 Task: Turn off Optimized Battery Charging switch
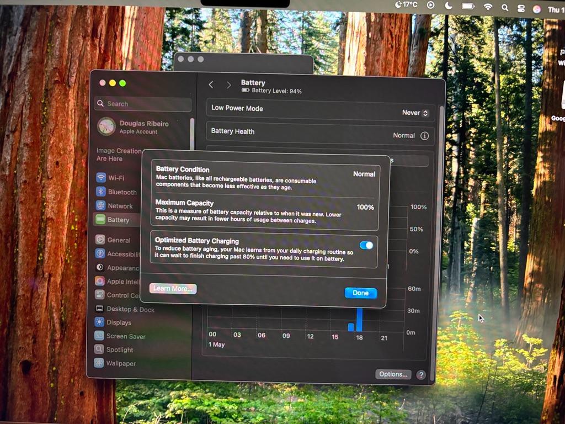366,246
